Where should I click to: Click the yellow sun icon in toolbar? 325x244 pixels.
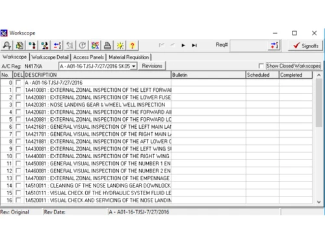click(120, 46)
